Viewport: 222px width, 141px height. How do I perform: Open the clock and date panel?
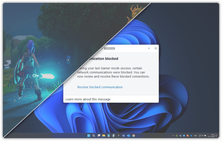tap(211, 135)
